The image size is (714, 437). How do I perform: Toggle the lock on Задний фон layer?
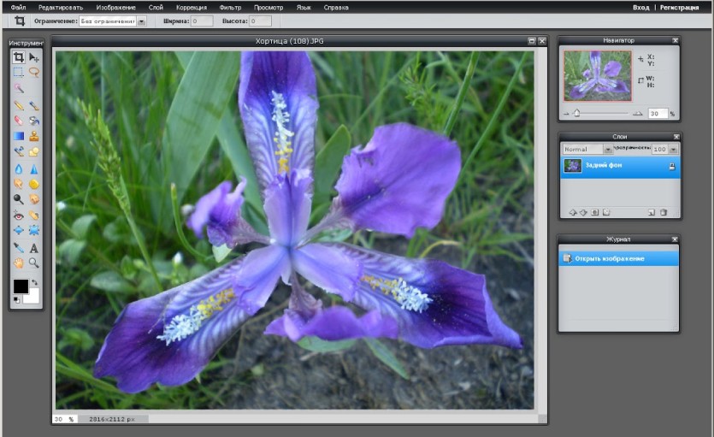[x=671, y=166]
